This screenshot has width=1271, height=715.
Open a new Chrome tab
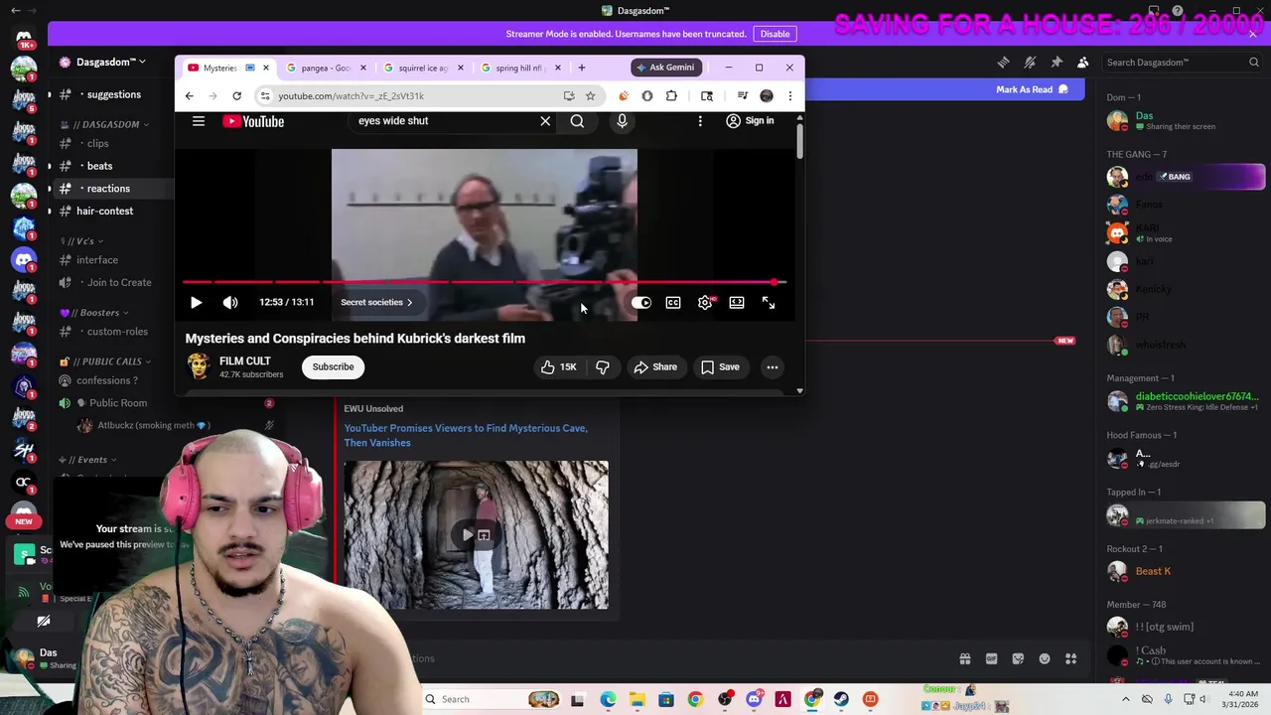[x=582, y=68]
